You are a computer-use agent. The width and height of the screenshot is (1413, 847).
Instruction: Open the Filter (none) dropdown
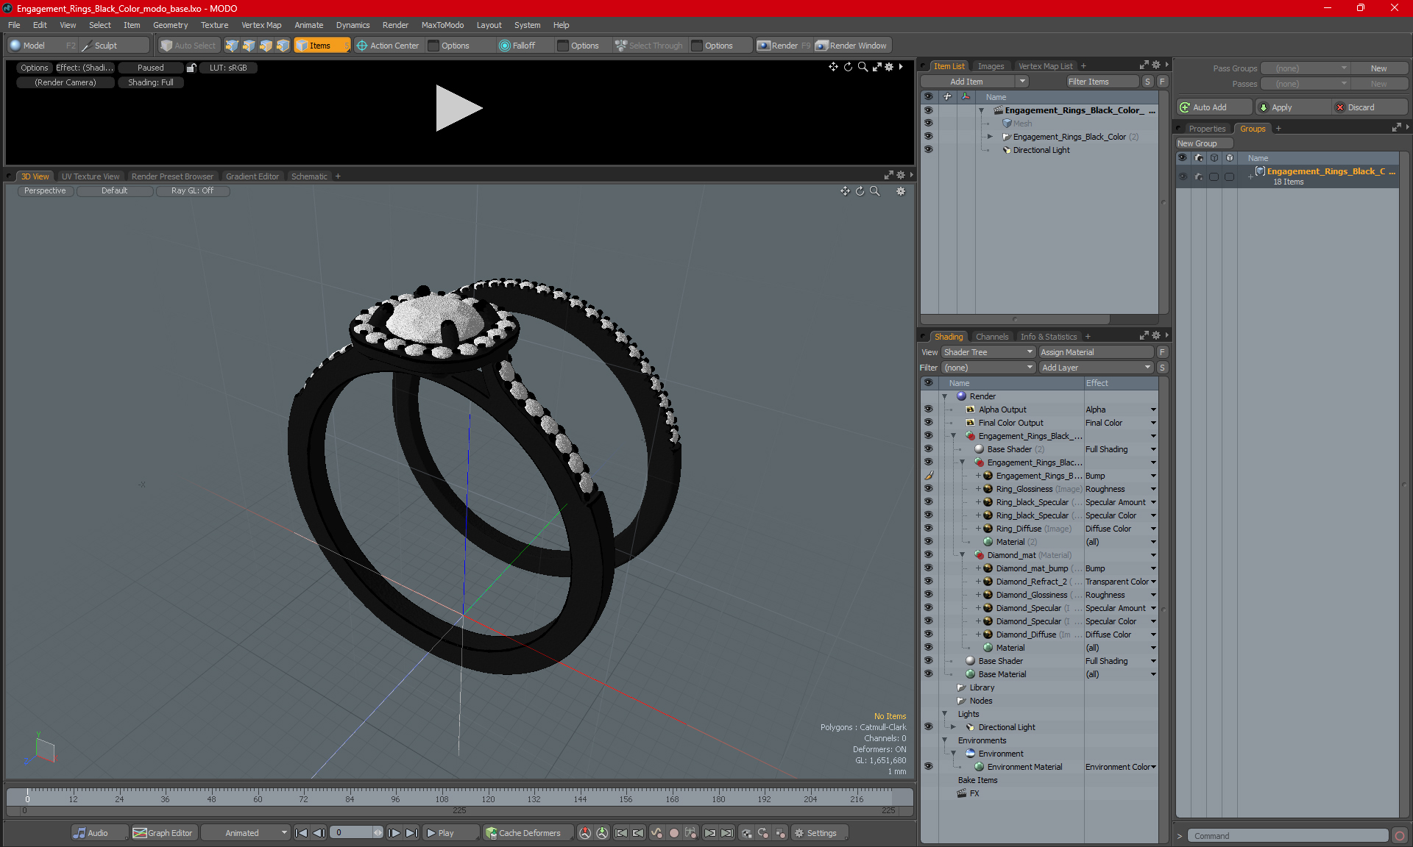pos(988,368)
